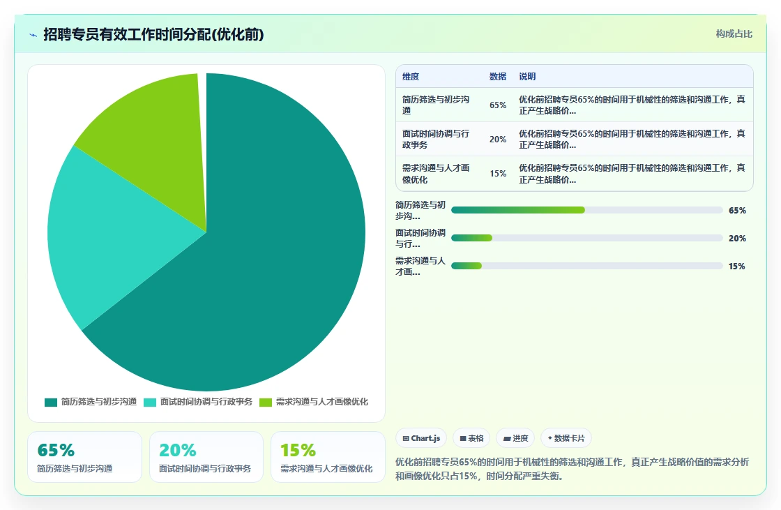Click the description in the 简历筛选 table row
This screenshot has height=510, width=781.
click(632, 105)
